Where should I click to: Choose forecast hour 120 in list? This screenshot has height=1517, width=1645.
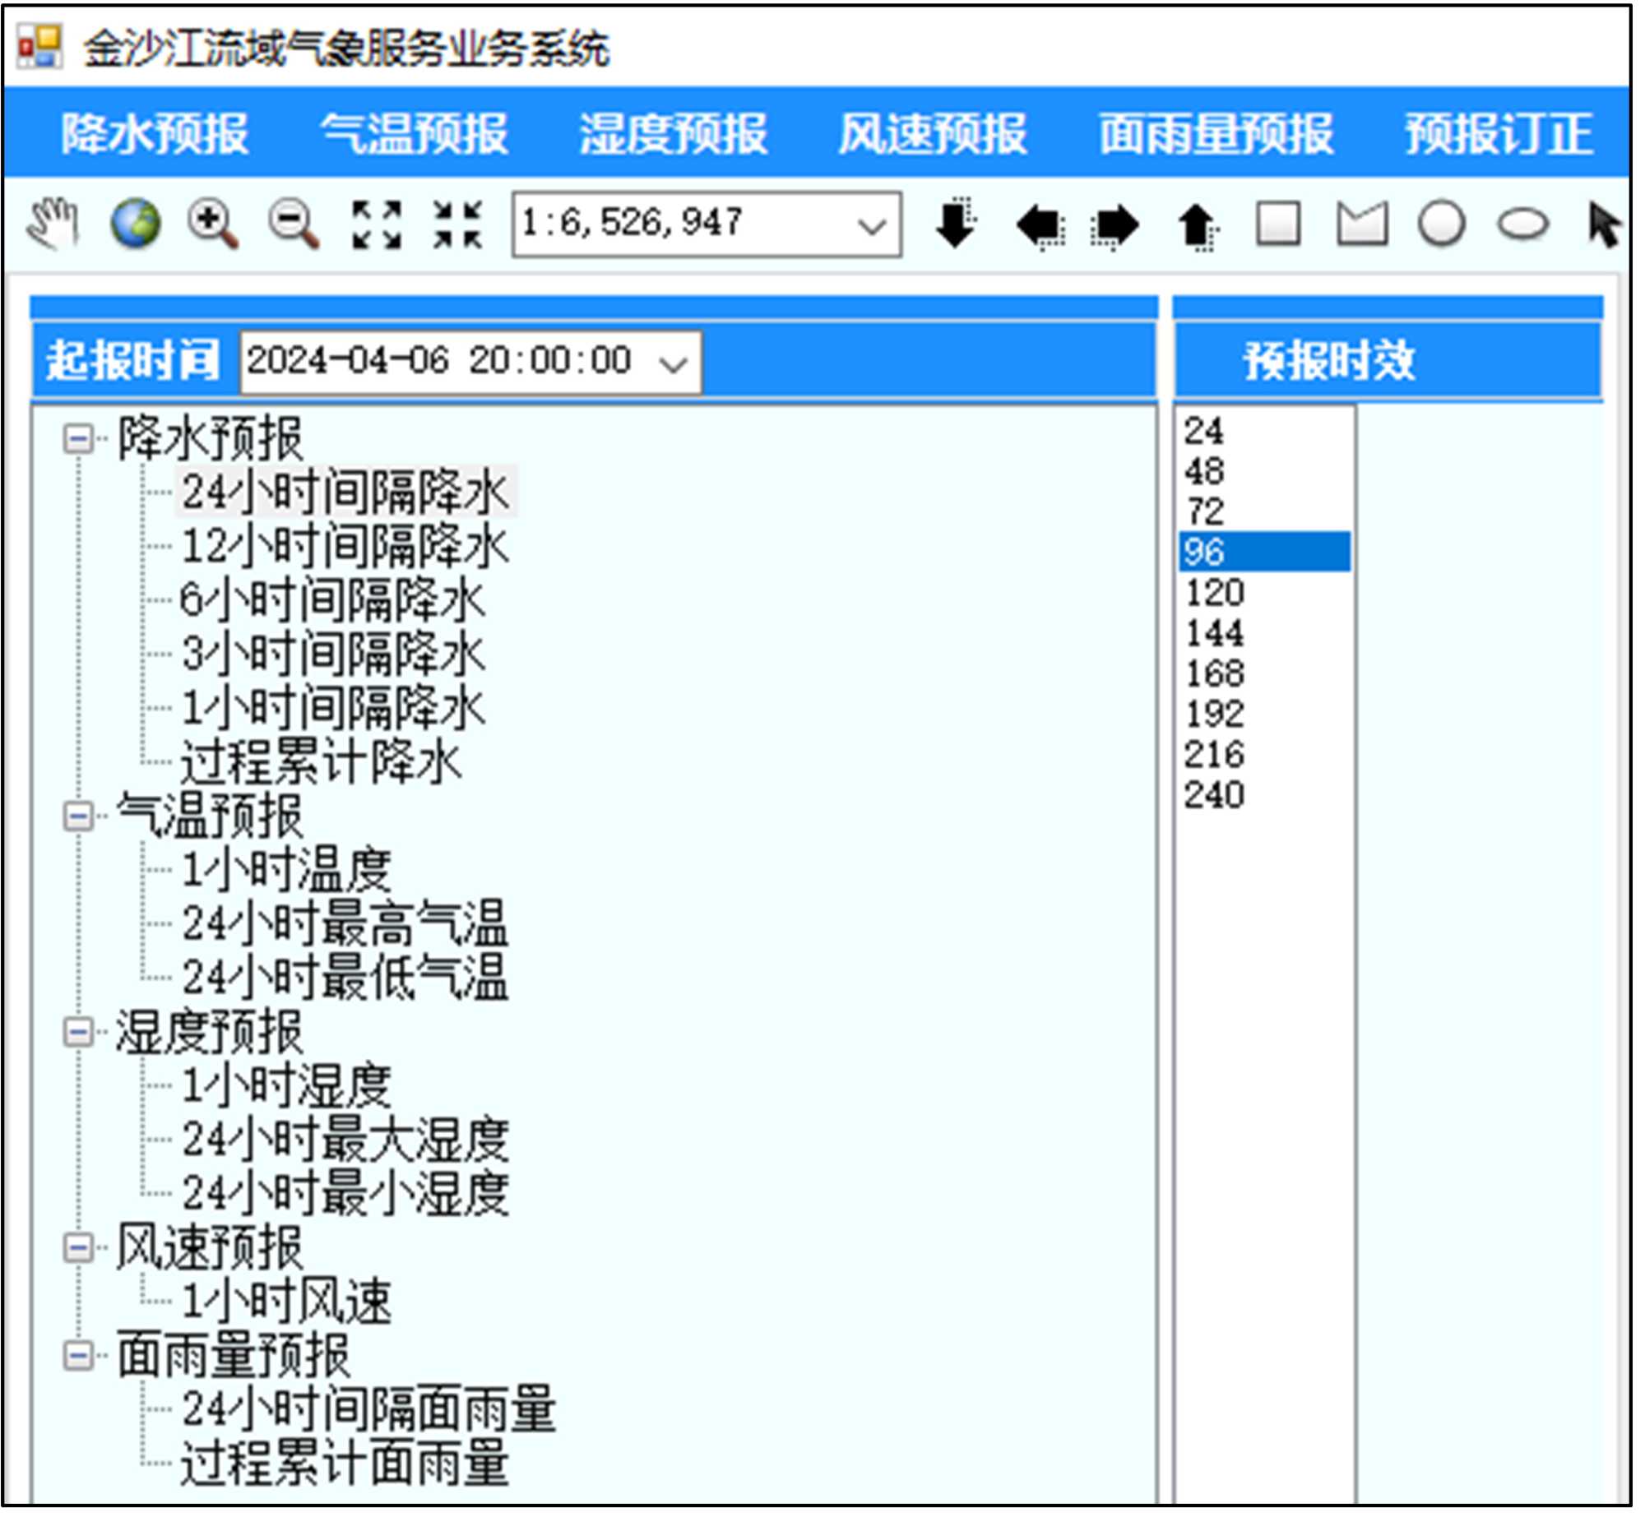pos(1216,594)
